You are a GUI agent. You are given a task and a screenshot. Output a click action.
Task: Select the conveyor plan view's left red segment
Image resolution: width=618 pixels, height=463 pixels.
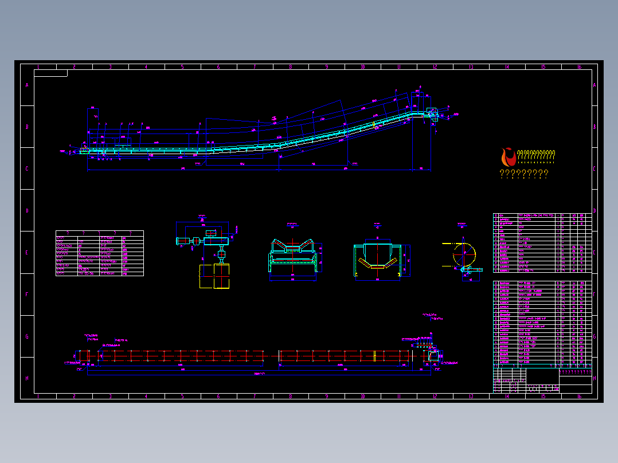click(171, 356)
